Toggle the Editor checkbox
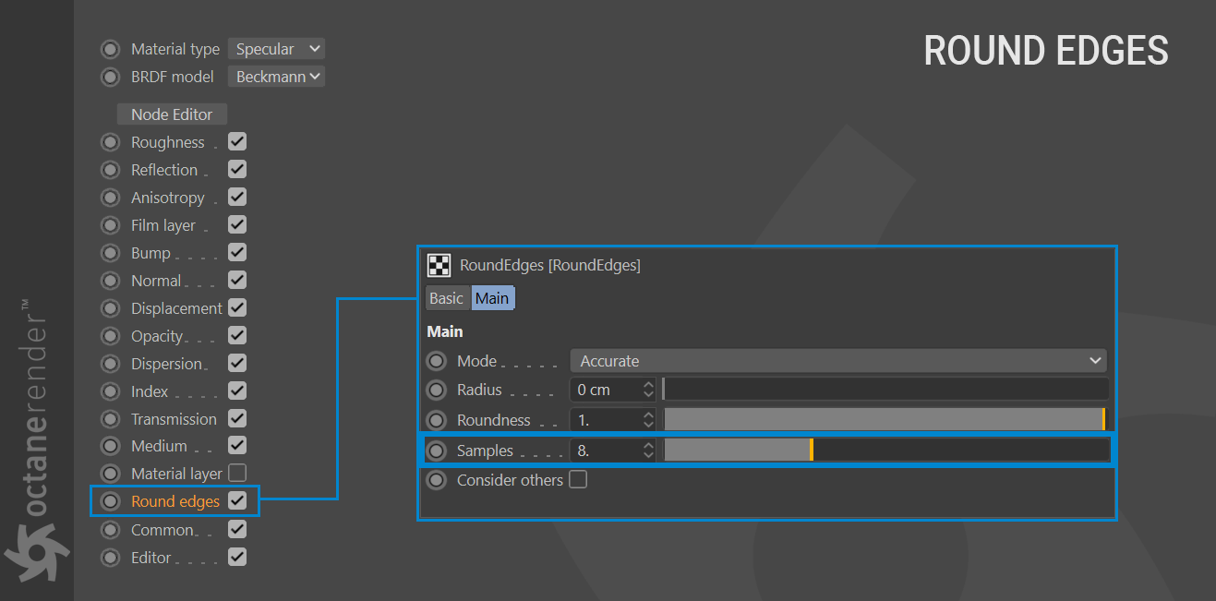Image resolution: width=1216 pixels, height=601 pixels. coord(237,558)
